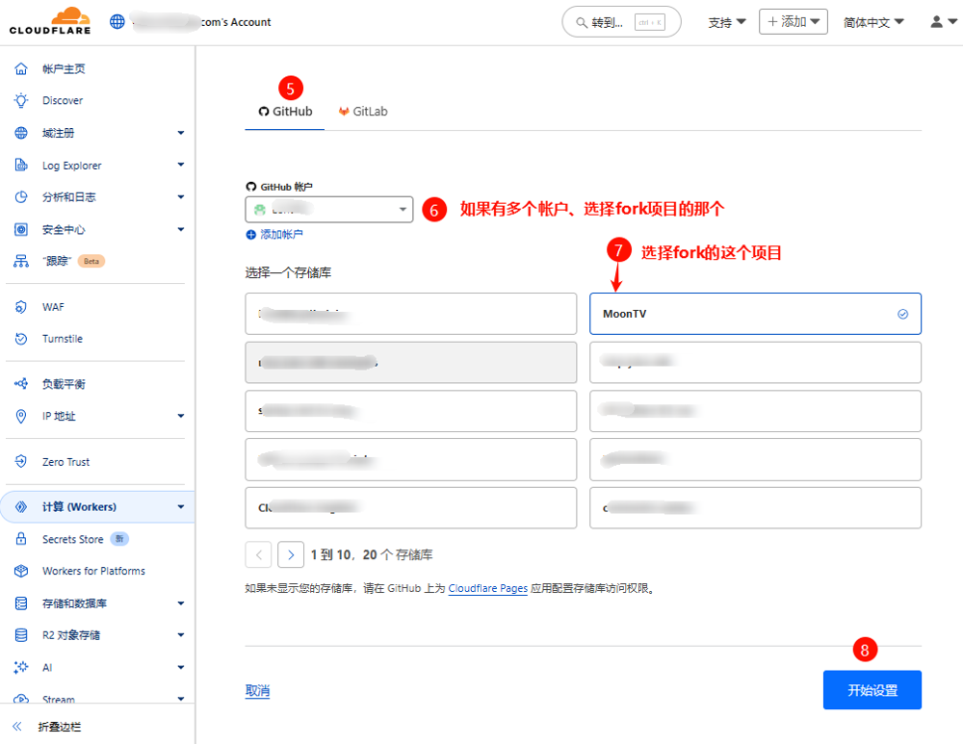Switch to the GitLab tab
This screenshot has height=744, width=963.
coord(363,112)
